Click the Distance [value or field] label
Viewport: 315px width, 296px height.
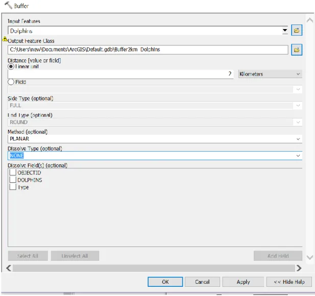[34, 60]
